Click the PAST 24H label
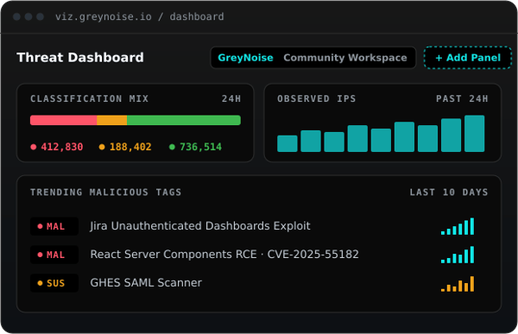The height and width of the screenshot is (334, 518). click(462, 98)
